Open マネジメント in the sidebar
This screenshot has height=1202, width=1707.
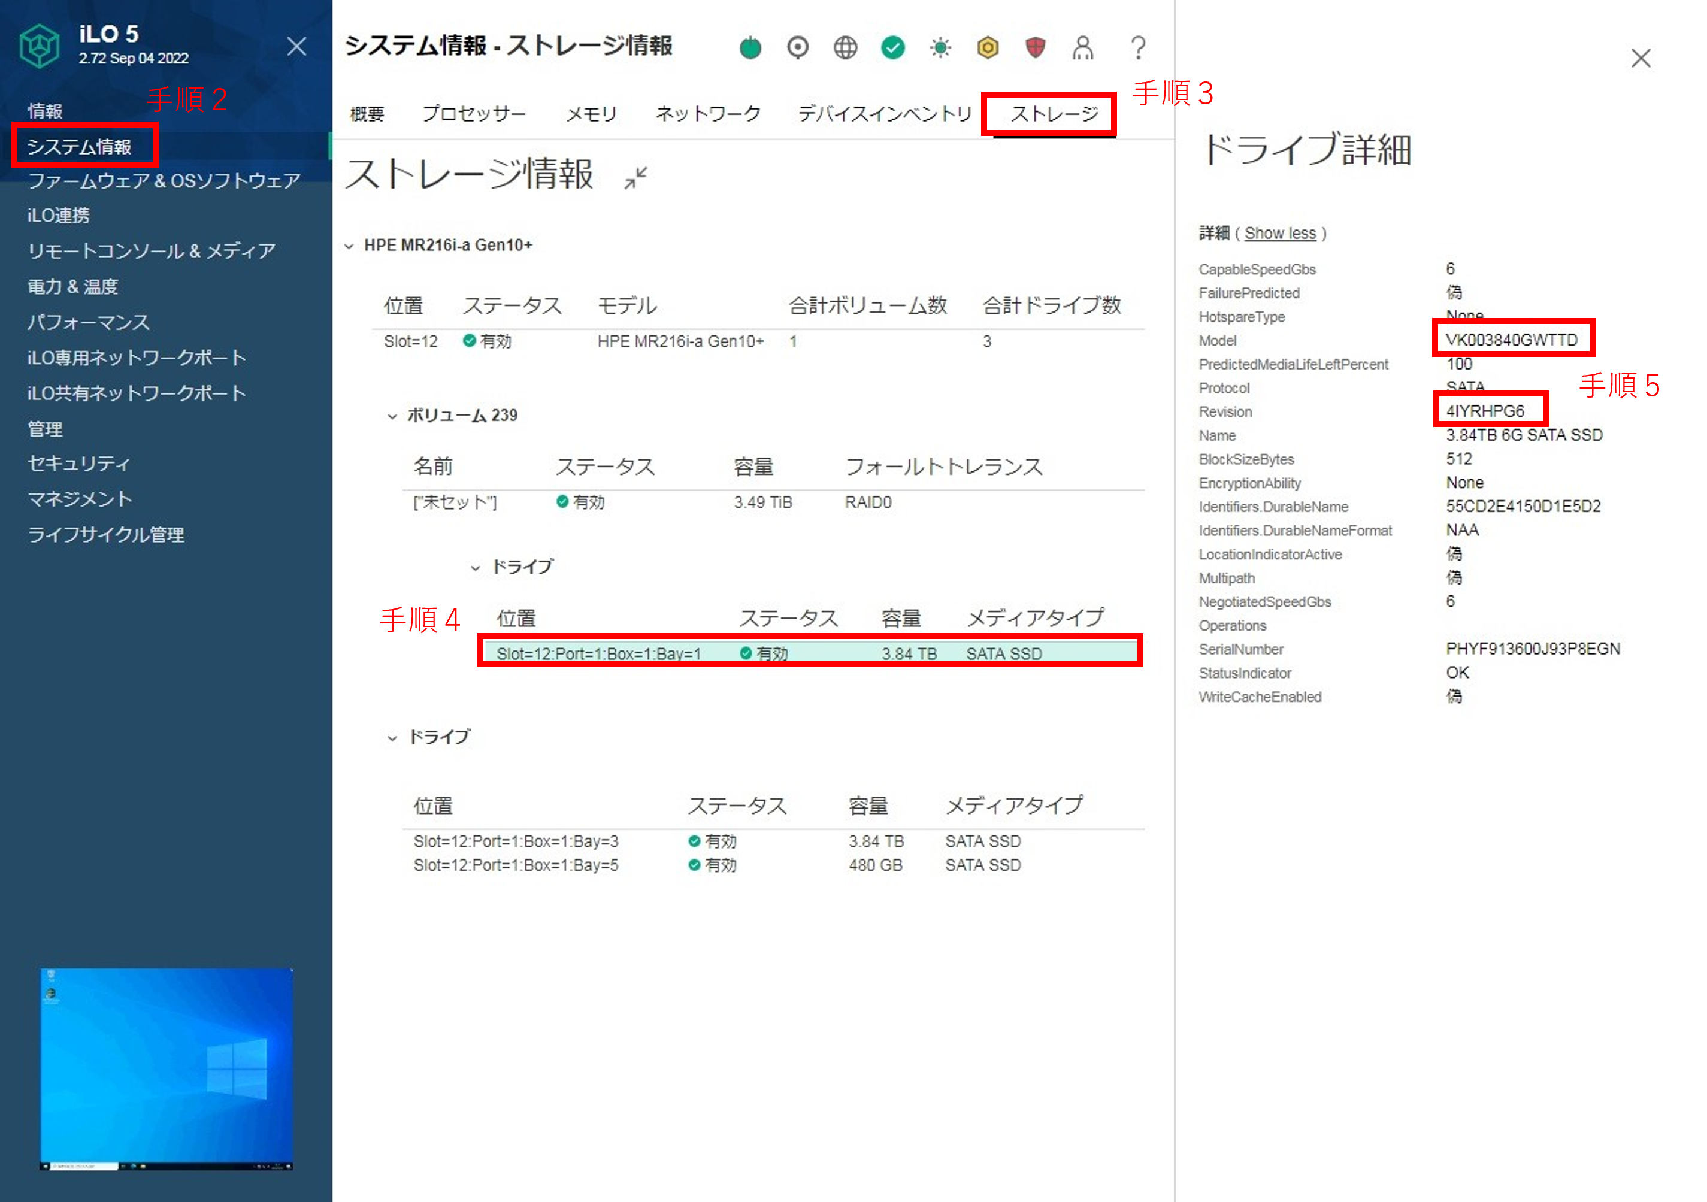coord(80,499)
